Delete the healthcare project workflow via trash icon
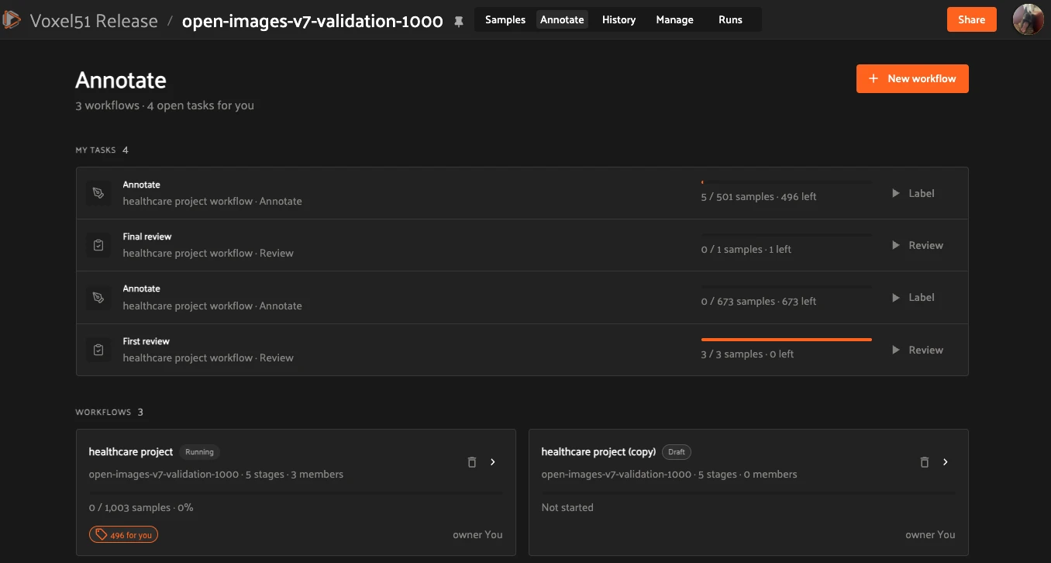 coord(472,462)
